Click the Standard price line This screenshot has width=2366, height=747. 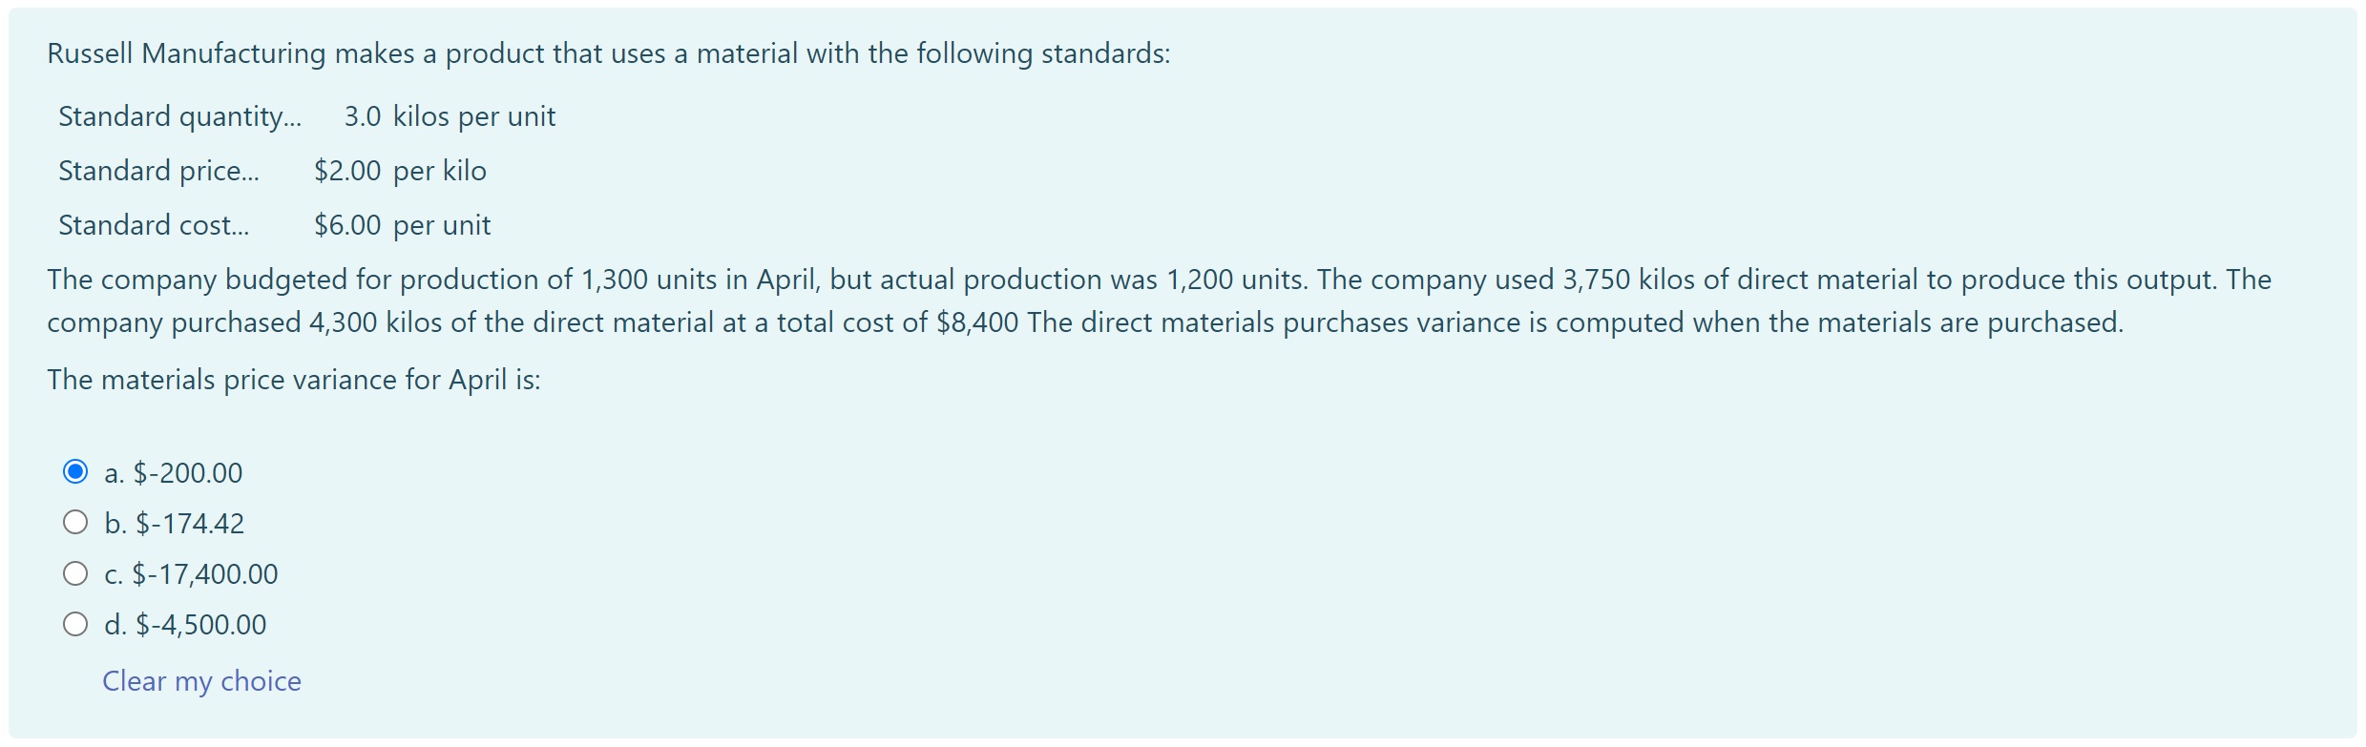click(272, 170)
